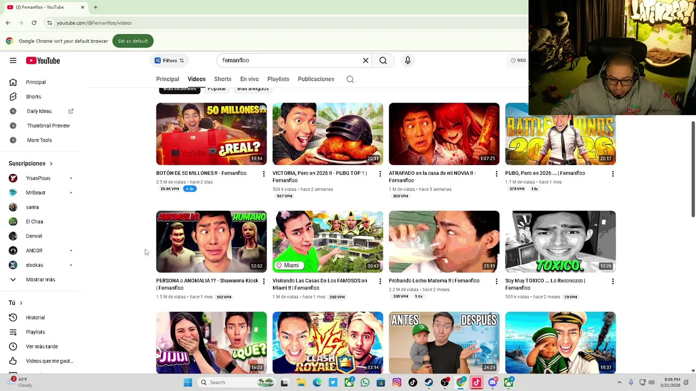696x391 pixels.
Task: Expand Mostrar más subscriptions list
Action: tap(41, 280)
